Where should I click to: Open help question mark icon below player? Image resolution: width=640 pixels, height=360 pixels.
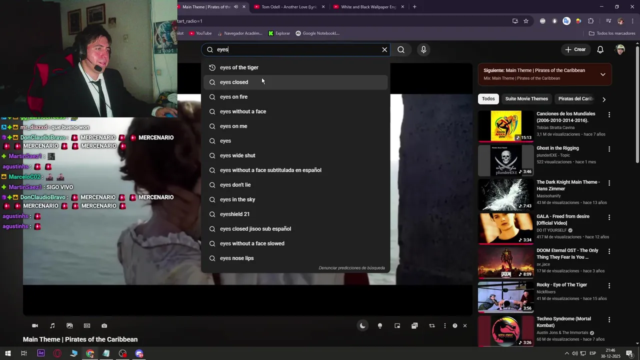click(455, 326)
